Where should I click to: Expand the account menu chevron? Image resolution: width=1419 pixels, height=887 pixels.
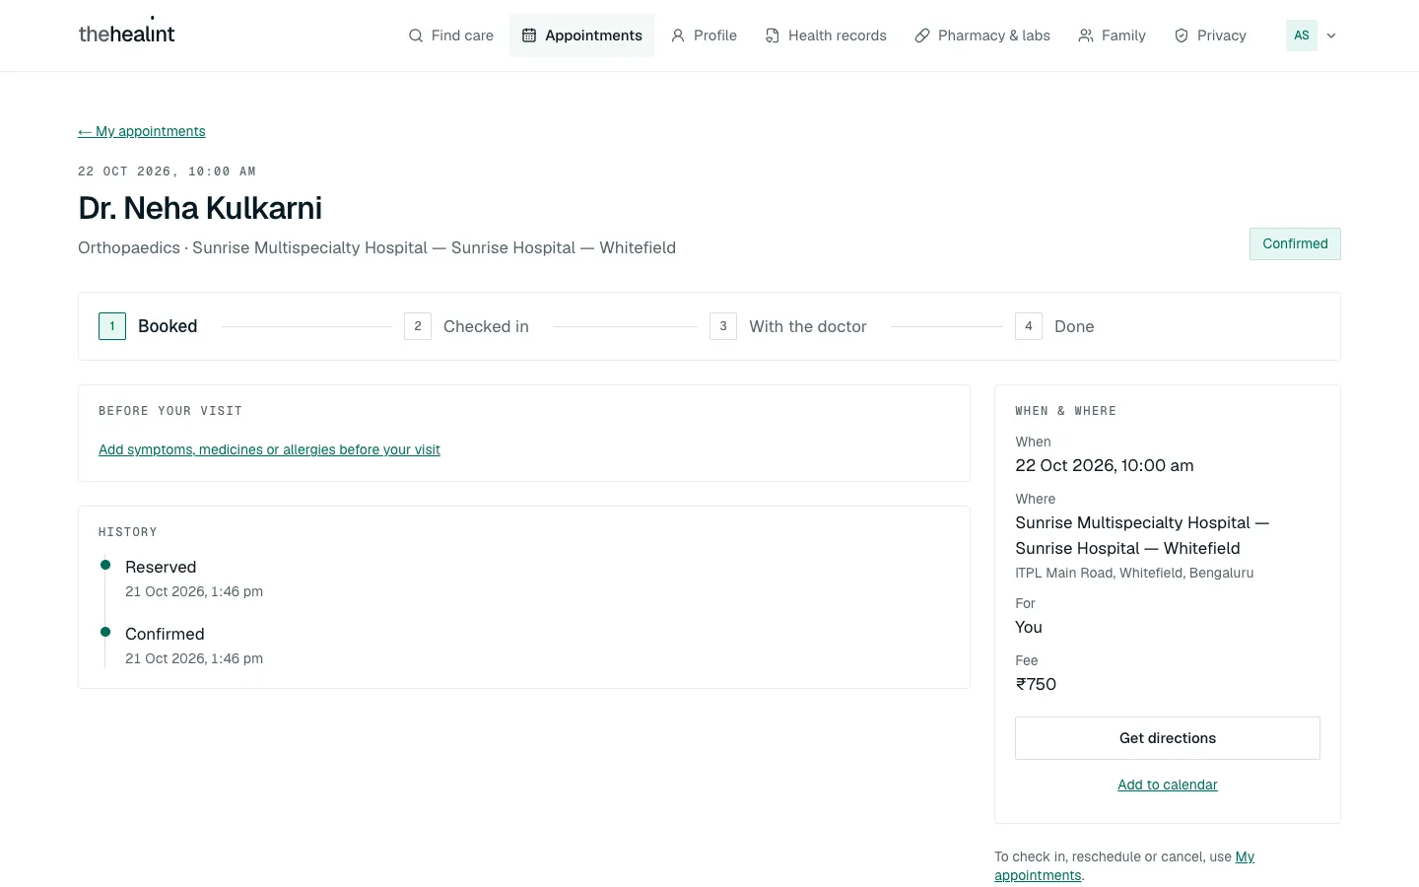[x=1331, y=35]
